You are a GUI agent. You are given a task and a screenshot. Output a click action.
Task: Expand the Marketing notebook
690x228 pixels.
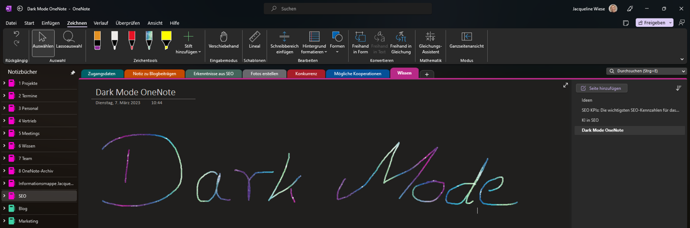click(x=5, y=221)
